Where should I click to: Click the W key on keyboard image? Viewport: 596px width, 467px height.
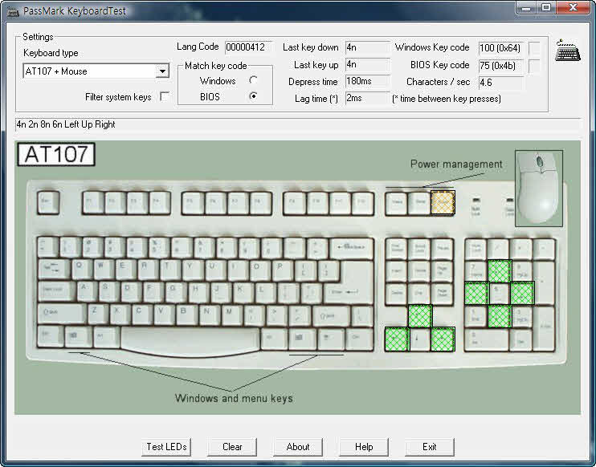point(103,269)
